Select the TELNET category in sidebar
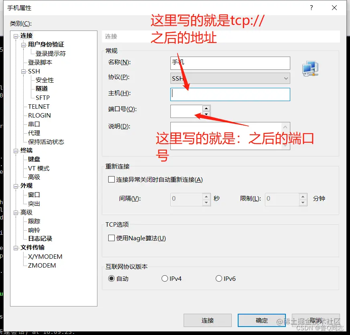350x335 pixels. tap(38, 106)
